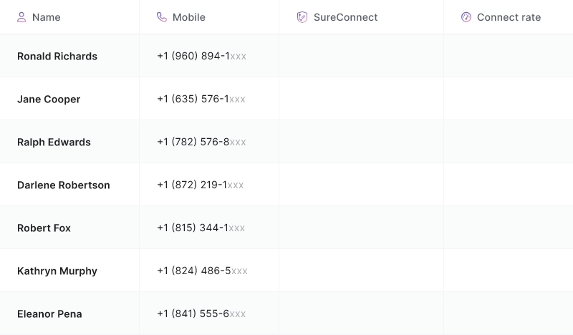This screenshot has height=335, width=573.
Task: Select Eleanor Pena in the table
Action: pos(49,314)
